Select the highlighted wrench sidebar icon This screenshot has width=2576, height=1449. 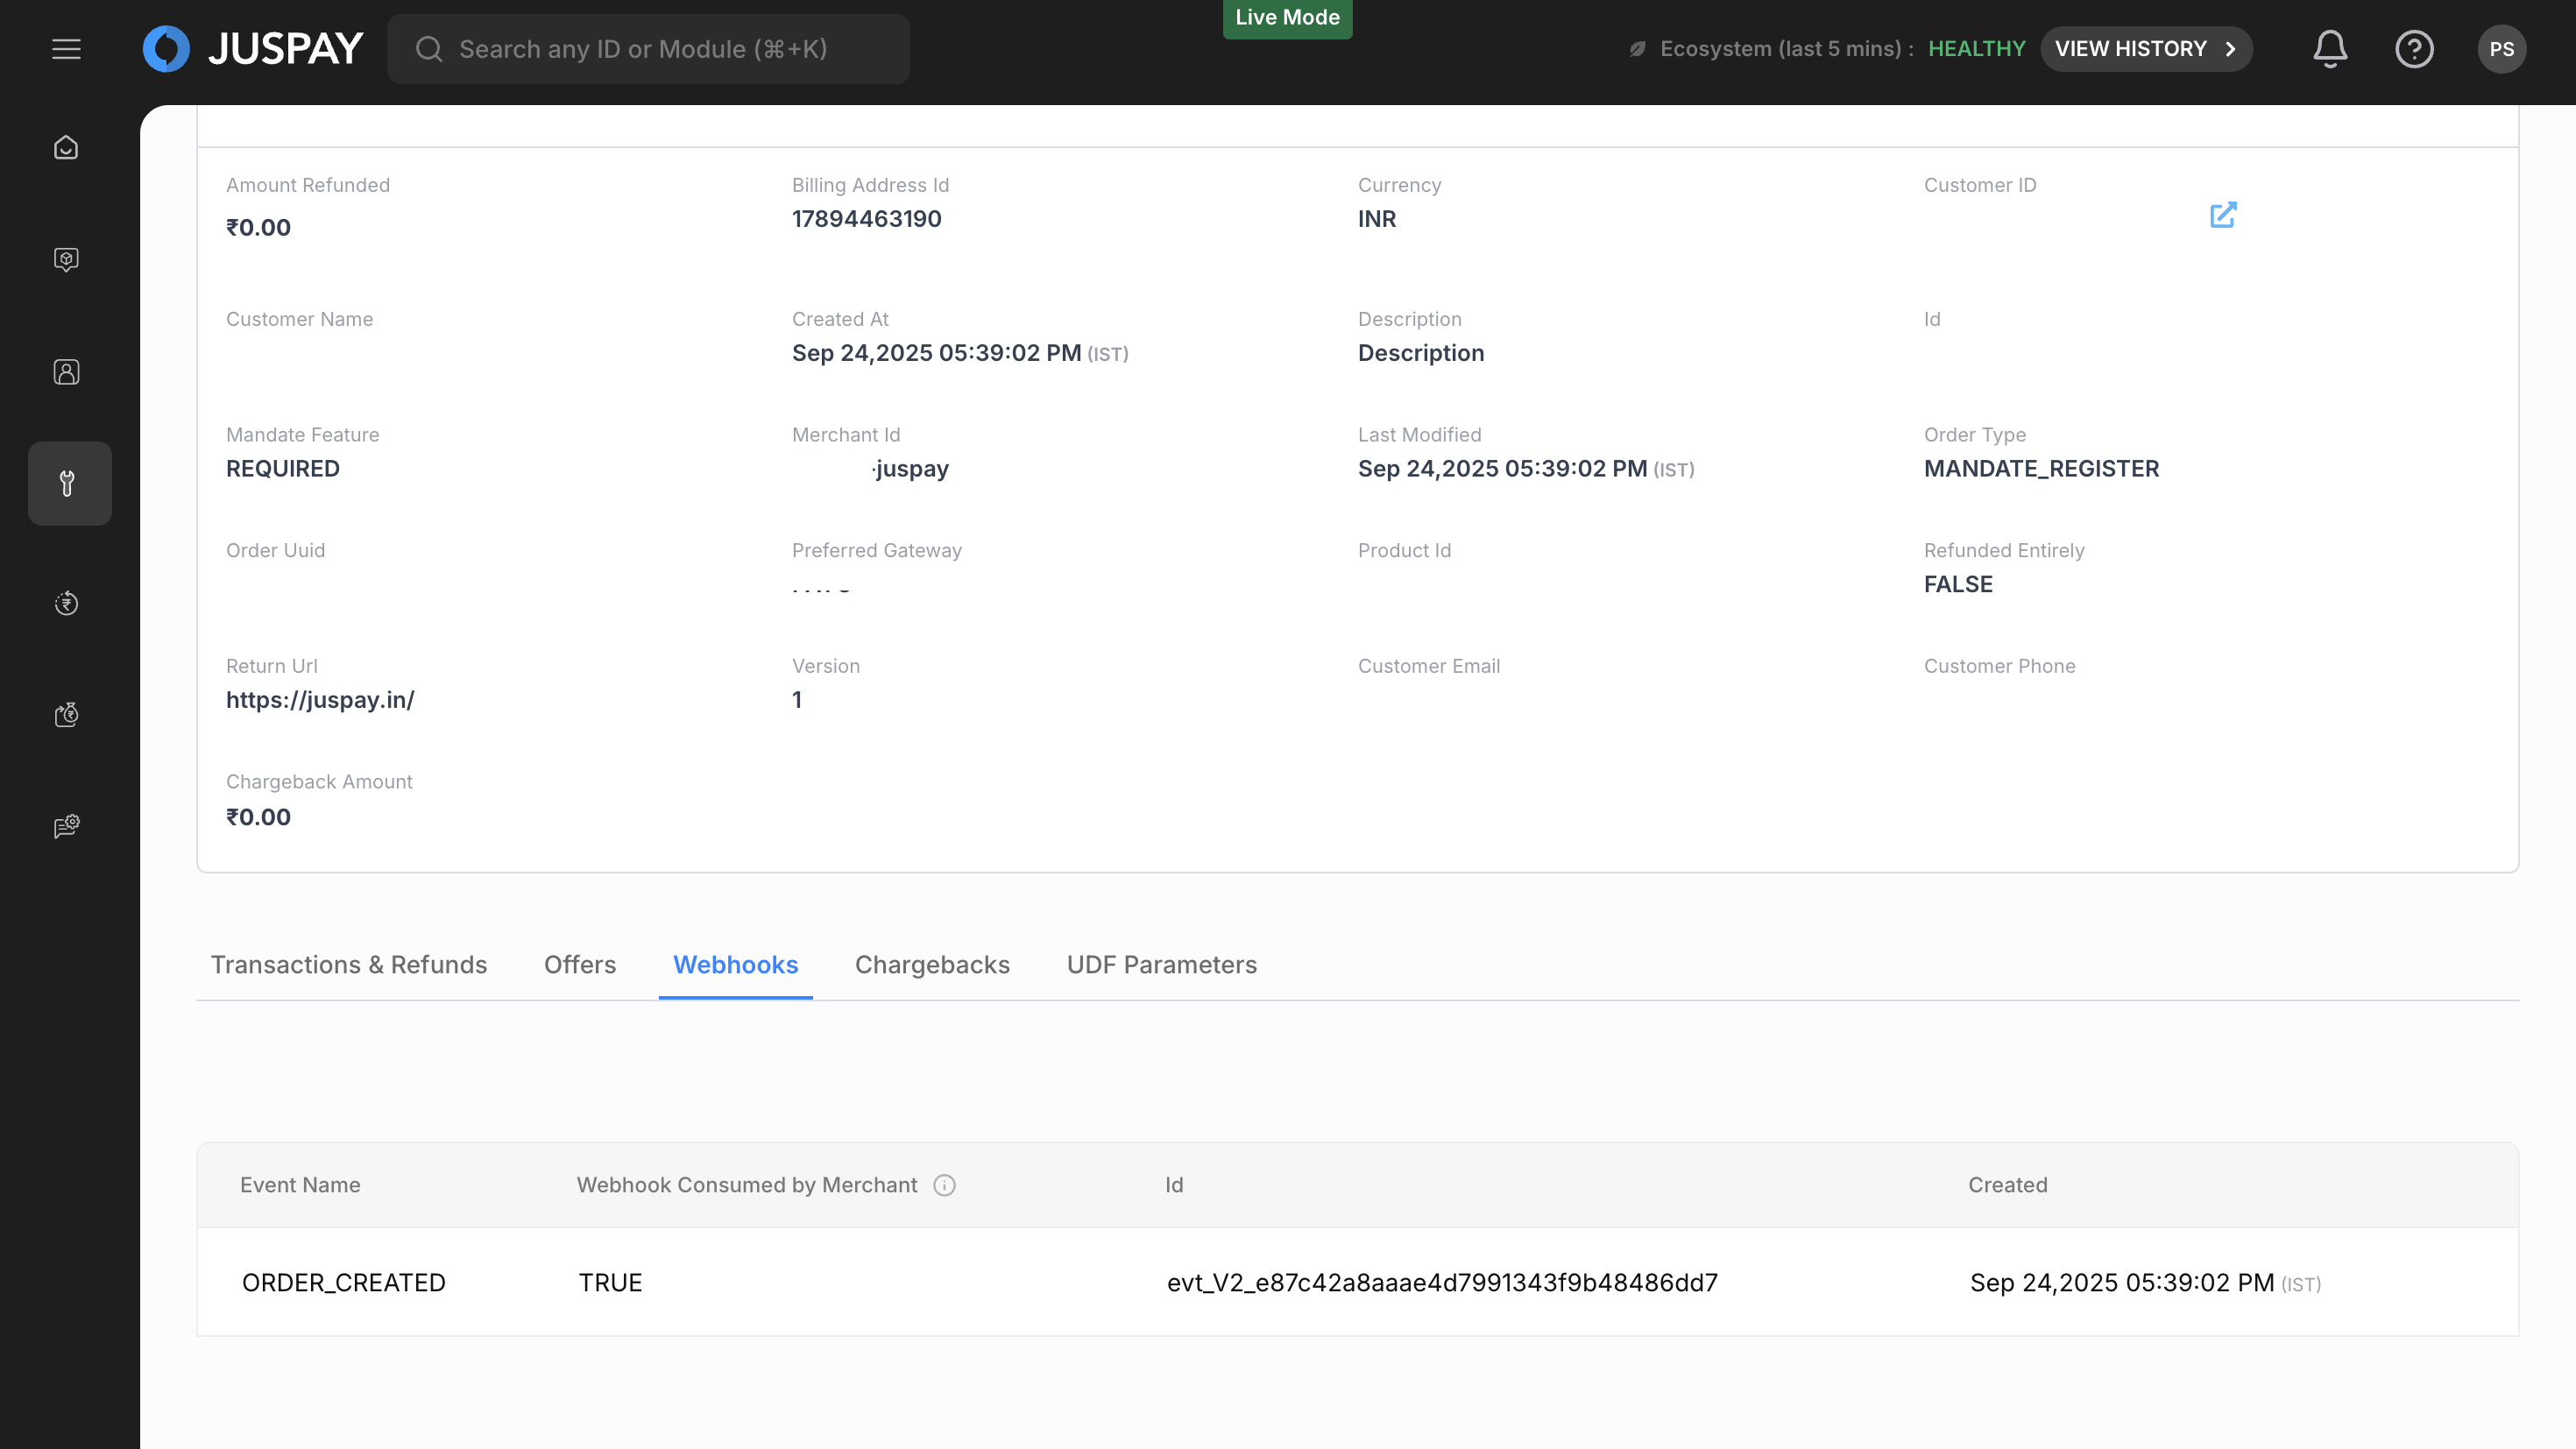68,484
